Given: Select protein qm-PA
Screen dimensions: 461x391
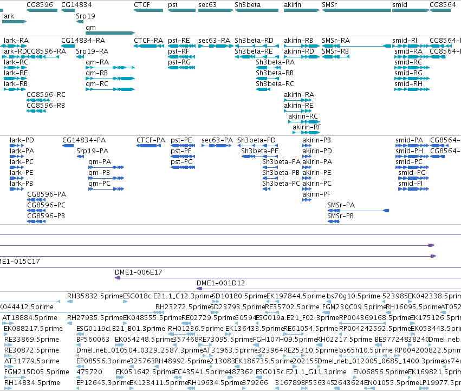Looking at the screenshot, I should [x=100, y=162].
